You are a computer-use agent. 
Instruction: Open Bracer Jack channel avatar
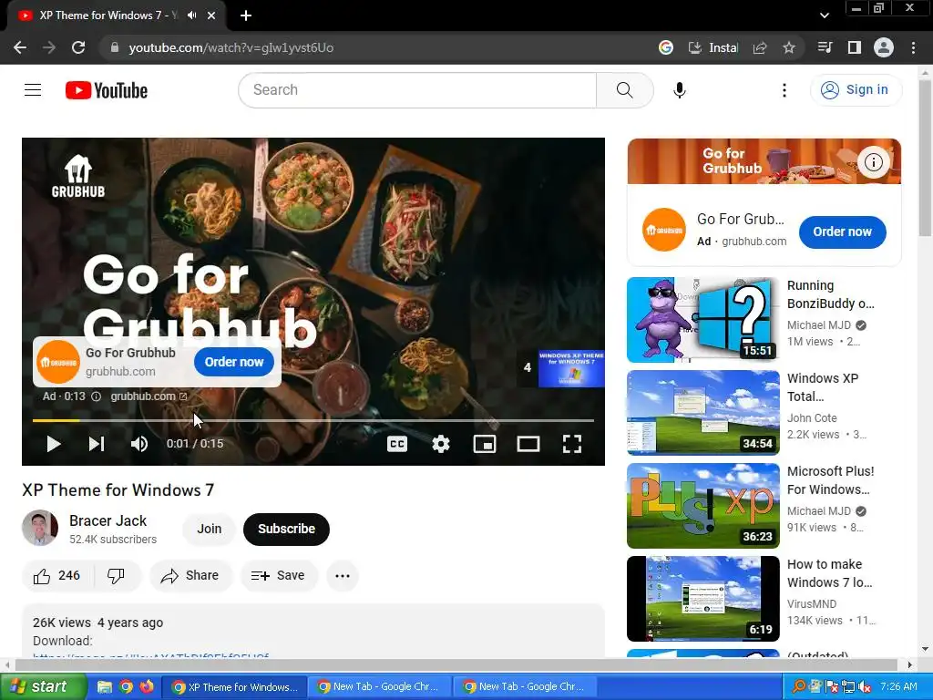(40, 528)
